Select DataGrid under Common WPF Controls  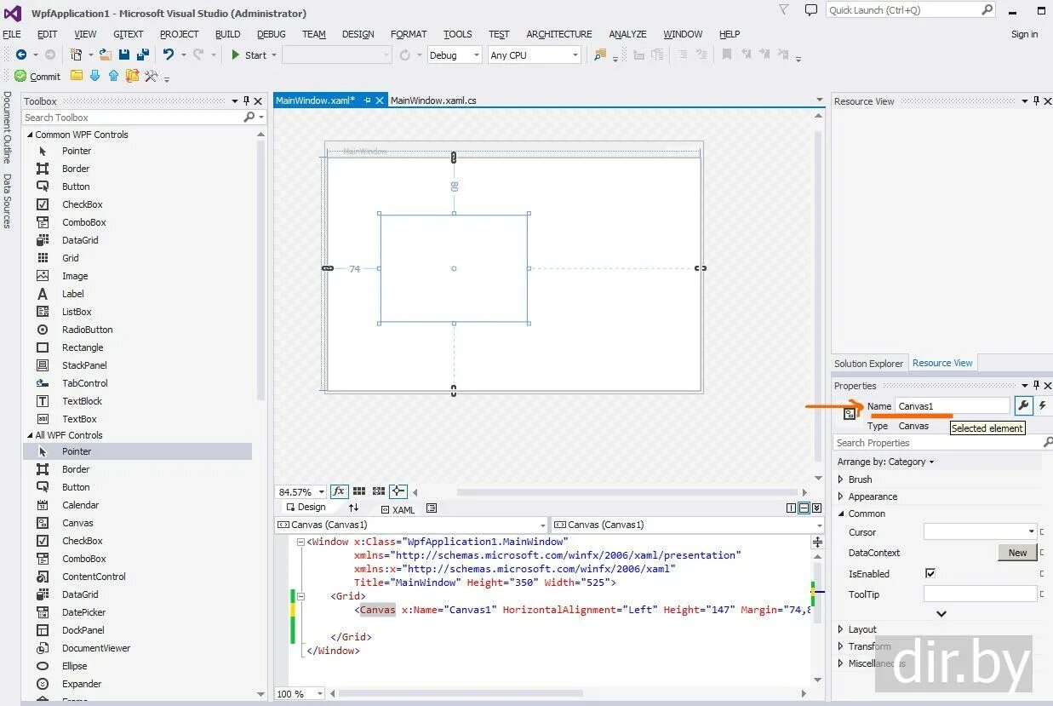80,240
